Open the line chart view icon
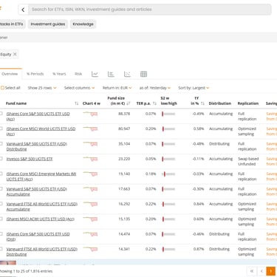Image resolution: width=277 pixels, height=277 pixels. click(x=95, y=74)
